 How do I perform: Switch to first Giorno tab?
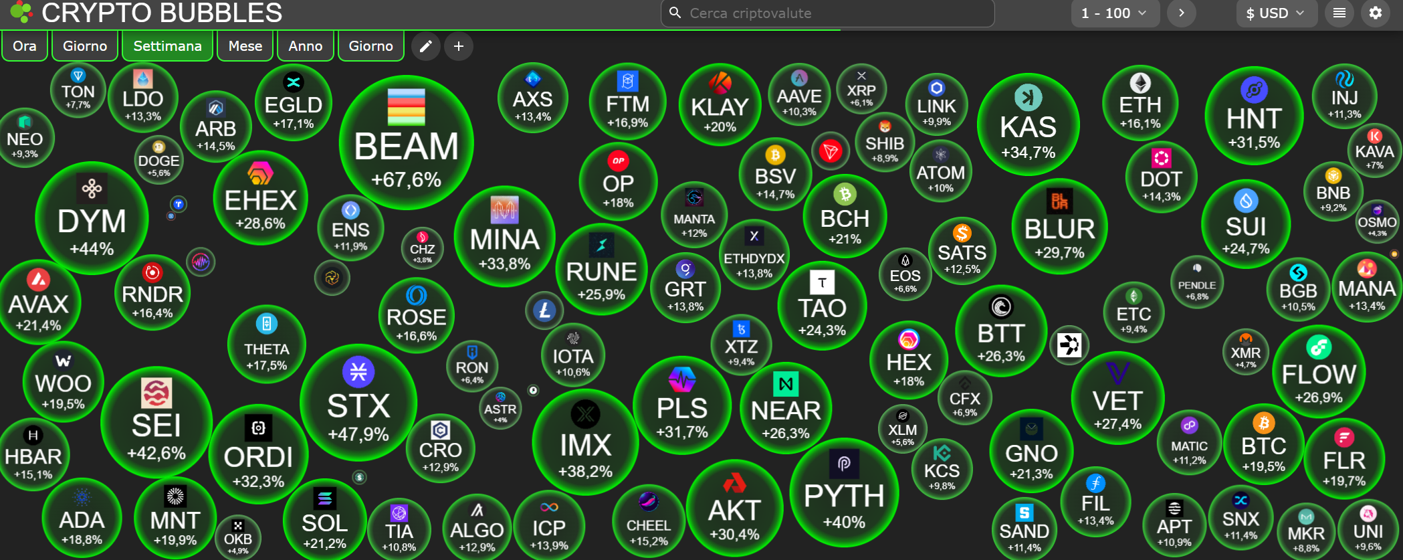point(85,46)
